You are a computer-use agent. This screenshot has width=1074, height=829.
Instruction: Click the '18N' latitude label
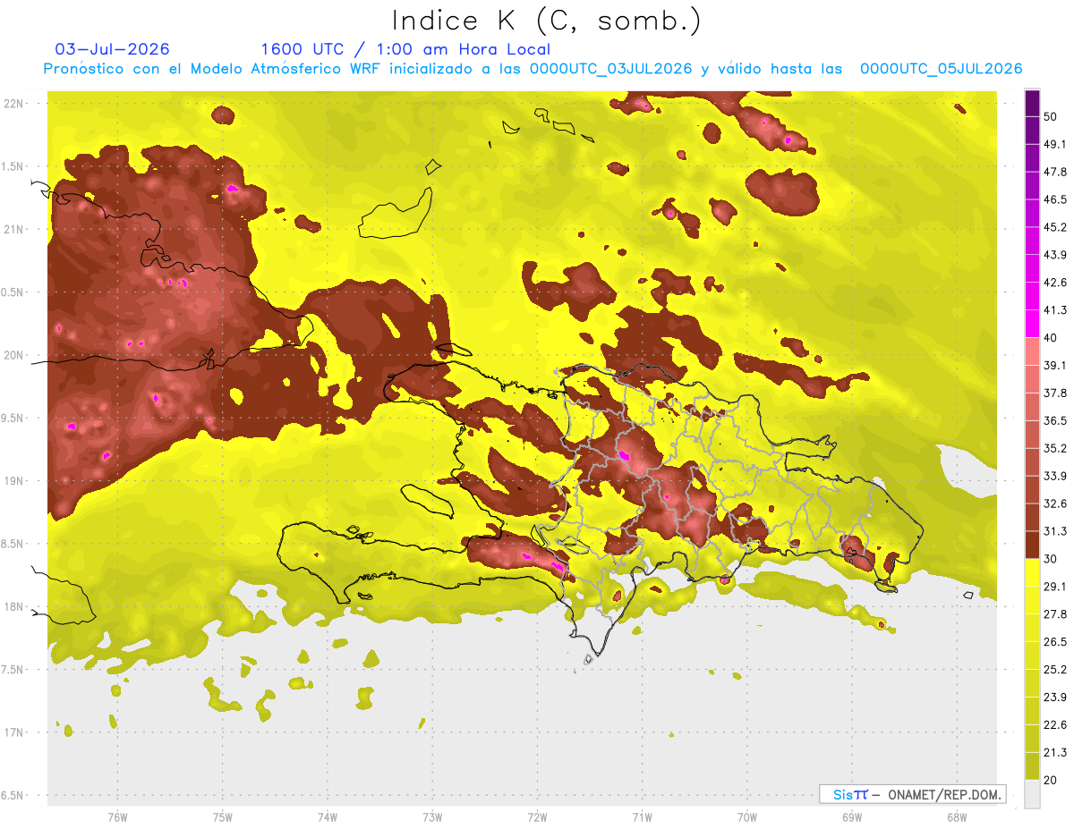click(15, 607)
